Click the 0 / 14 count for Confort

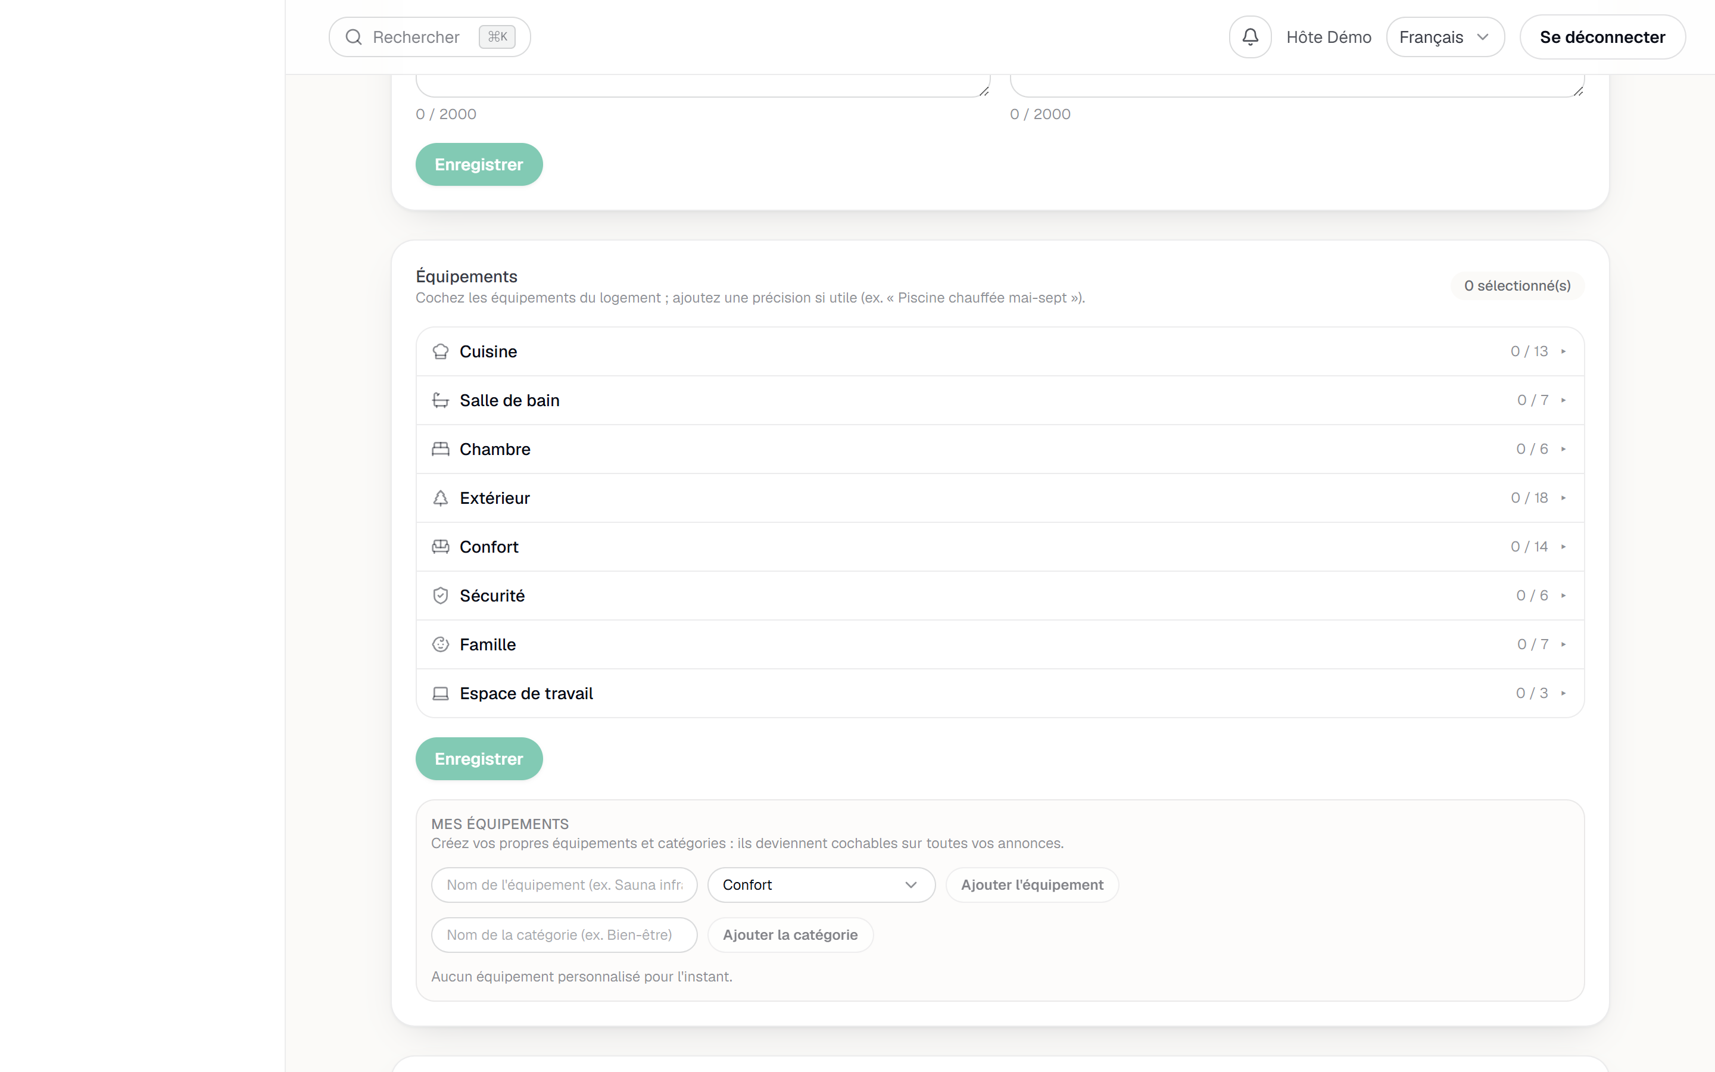pos(1529,547)
